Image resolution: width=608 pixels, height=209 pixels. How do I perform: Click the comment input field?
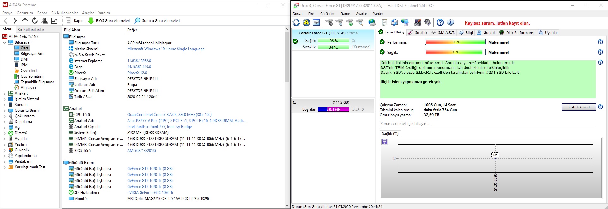pos(488,124)
